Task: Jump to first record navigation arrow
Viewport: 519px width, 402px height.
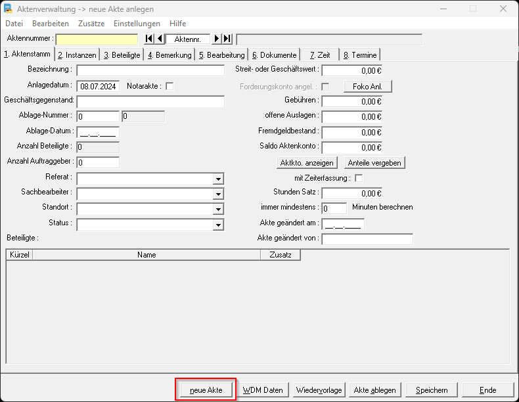Action: 149,39
